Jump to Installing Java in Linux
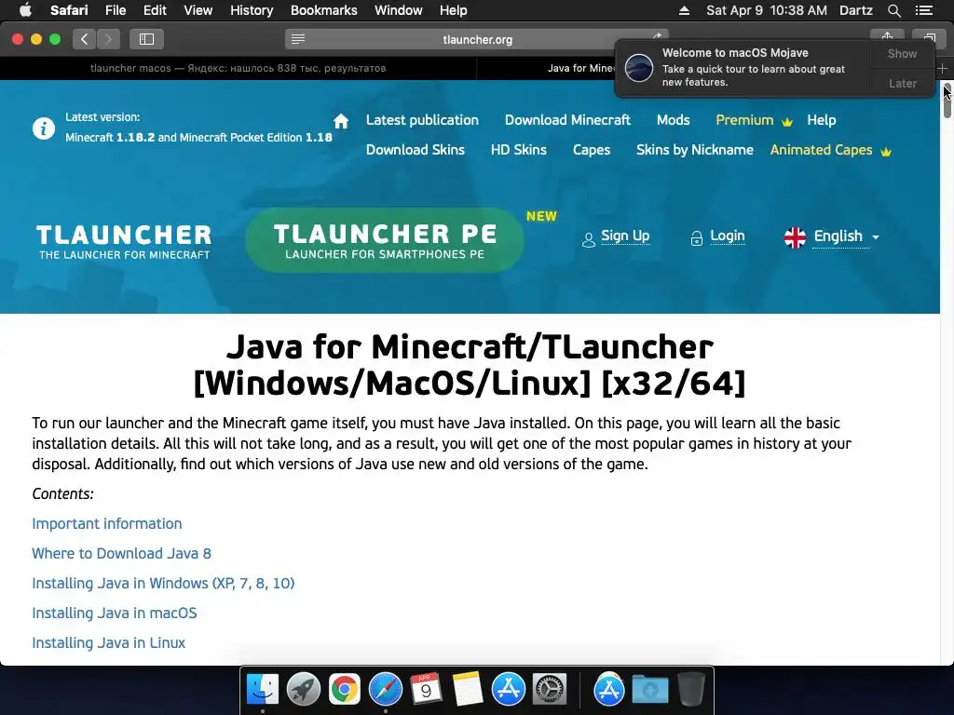The width and height of the screenshot is (954, 715). pos(108,642)
